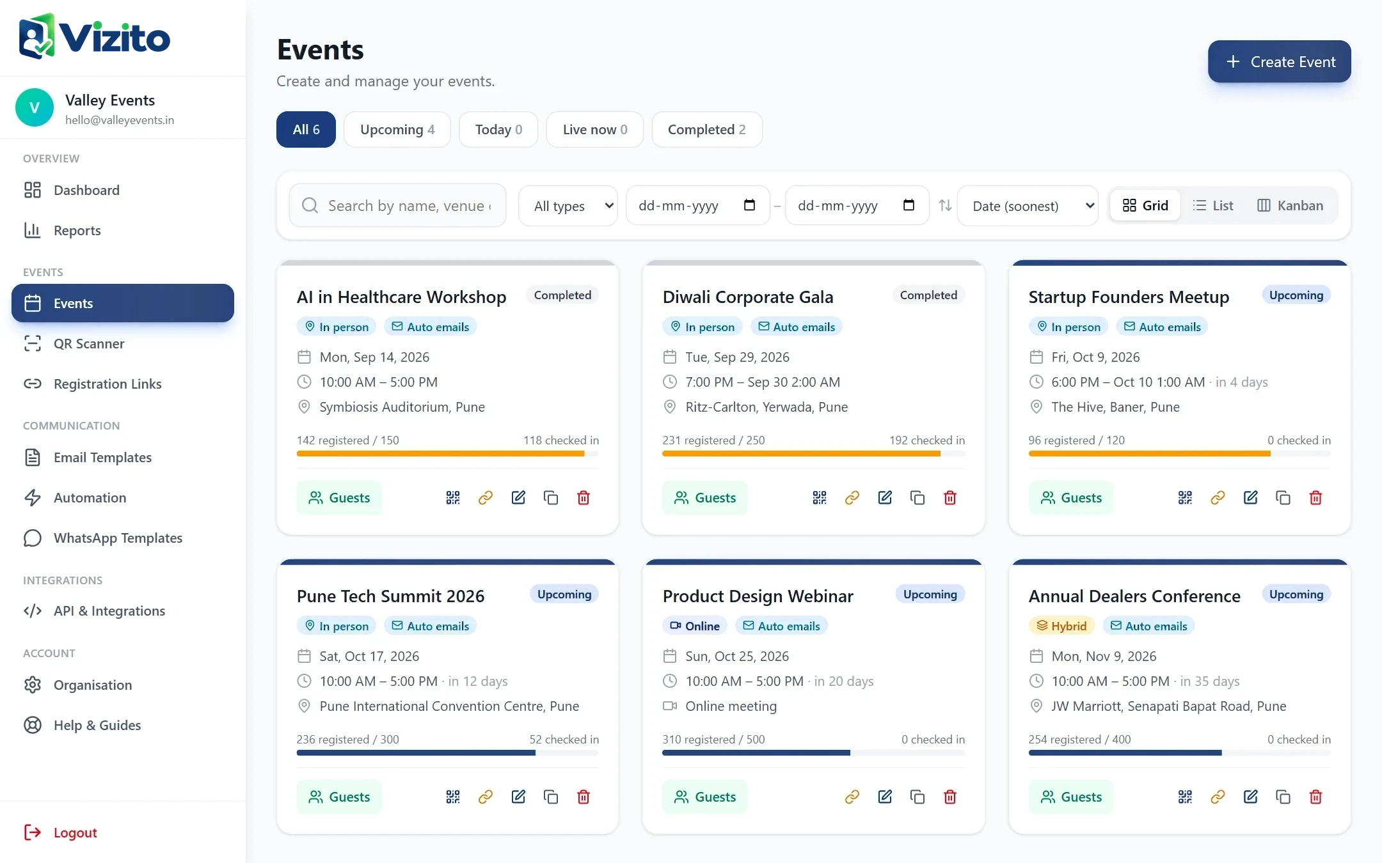Copy link for Product Design Webinar
This screenshot has width=1382, height=863.
click(852, 797)
